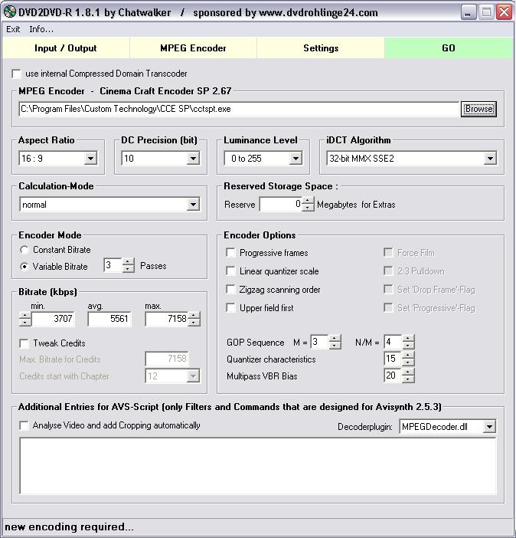Expand the DC Precision dropdown

tap(194, 159)
